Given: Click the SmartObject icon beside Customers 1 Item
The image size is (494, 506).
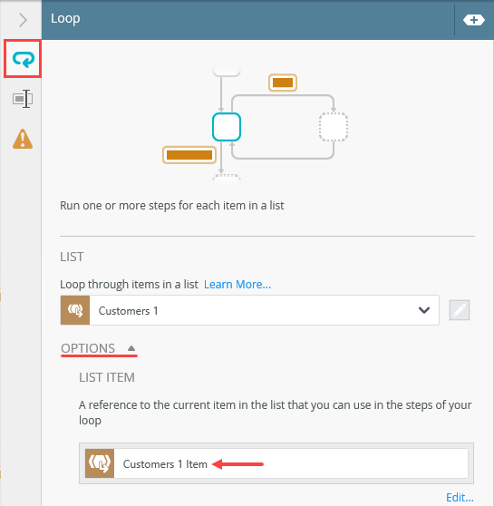Looking at the screenshot, I should coord(100,463).
